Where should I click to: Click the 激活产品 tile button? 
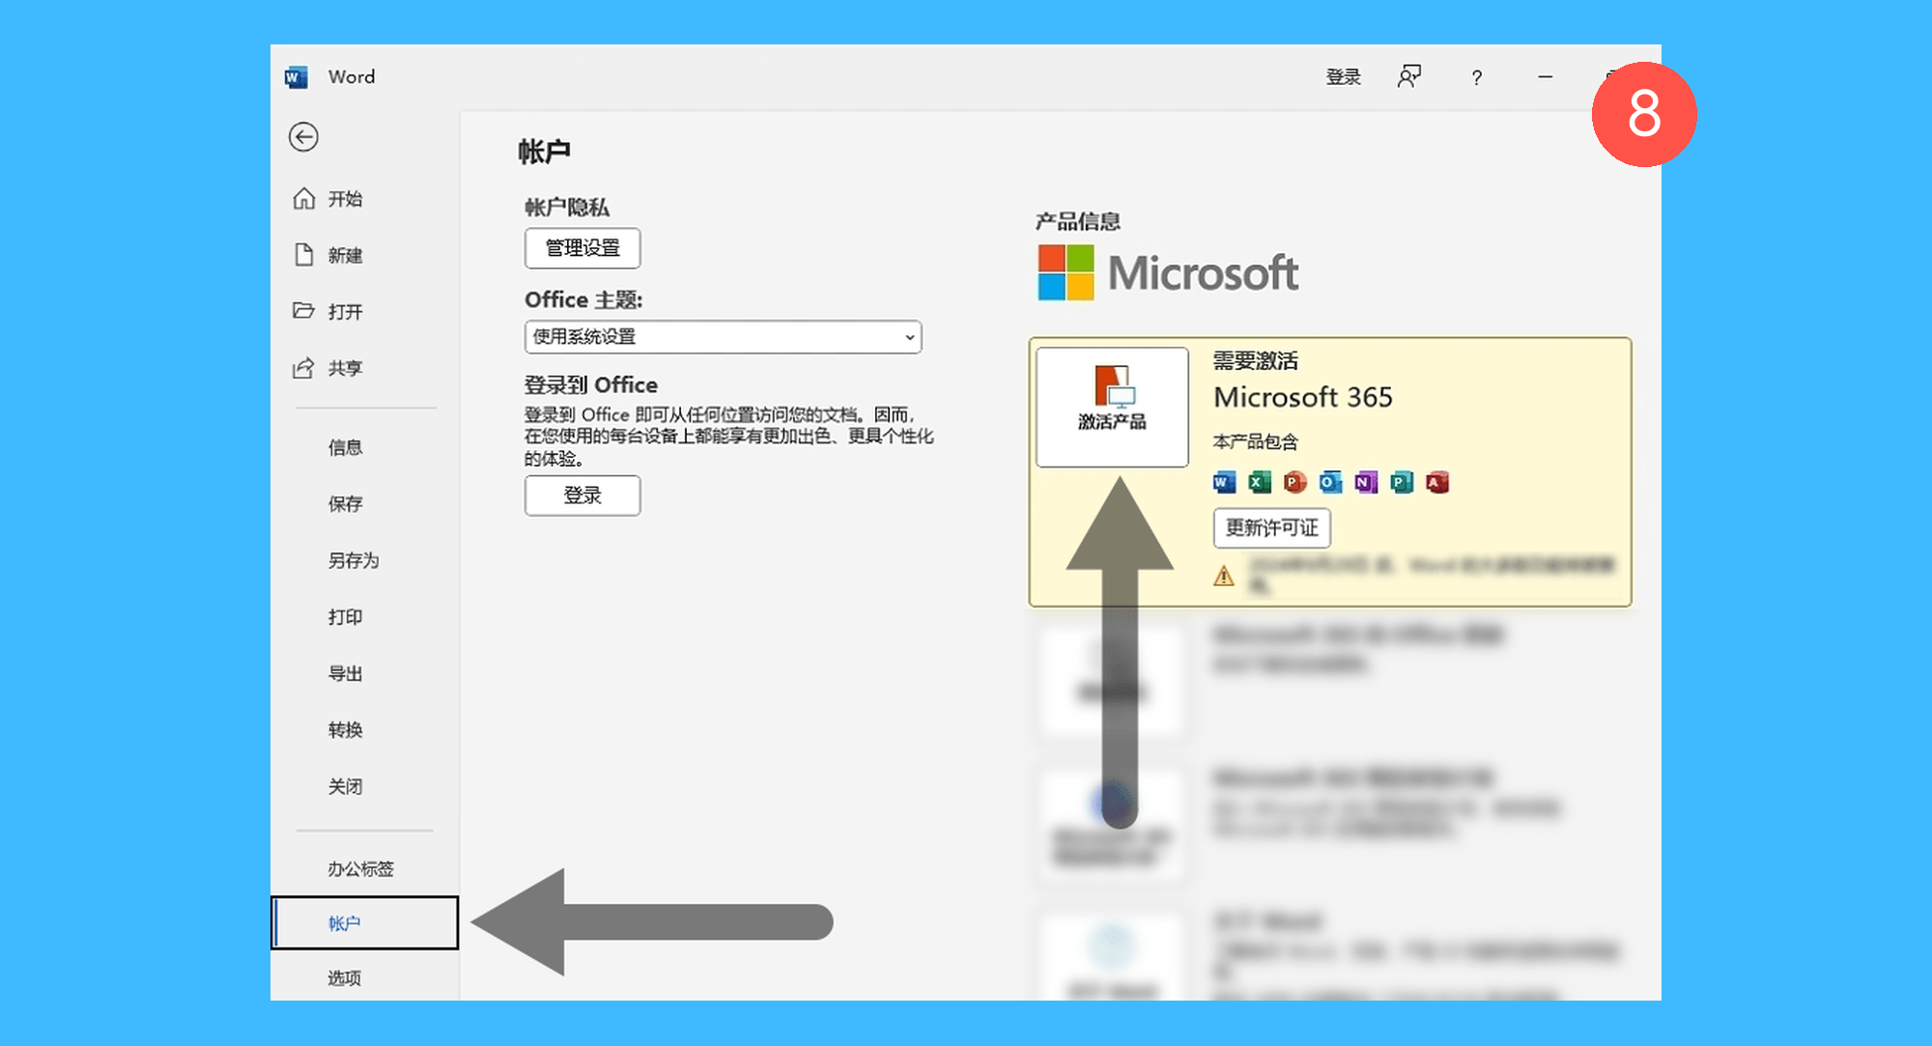[1112, 407]
